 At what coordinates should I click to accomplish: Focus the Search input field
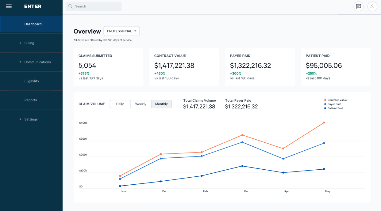[x=94, y=6]
